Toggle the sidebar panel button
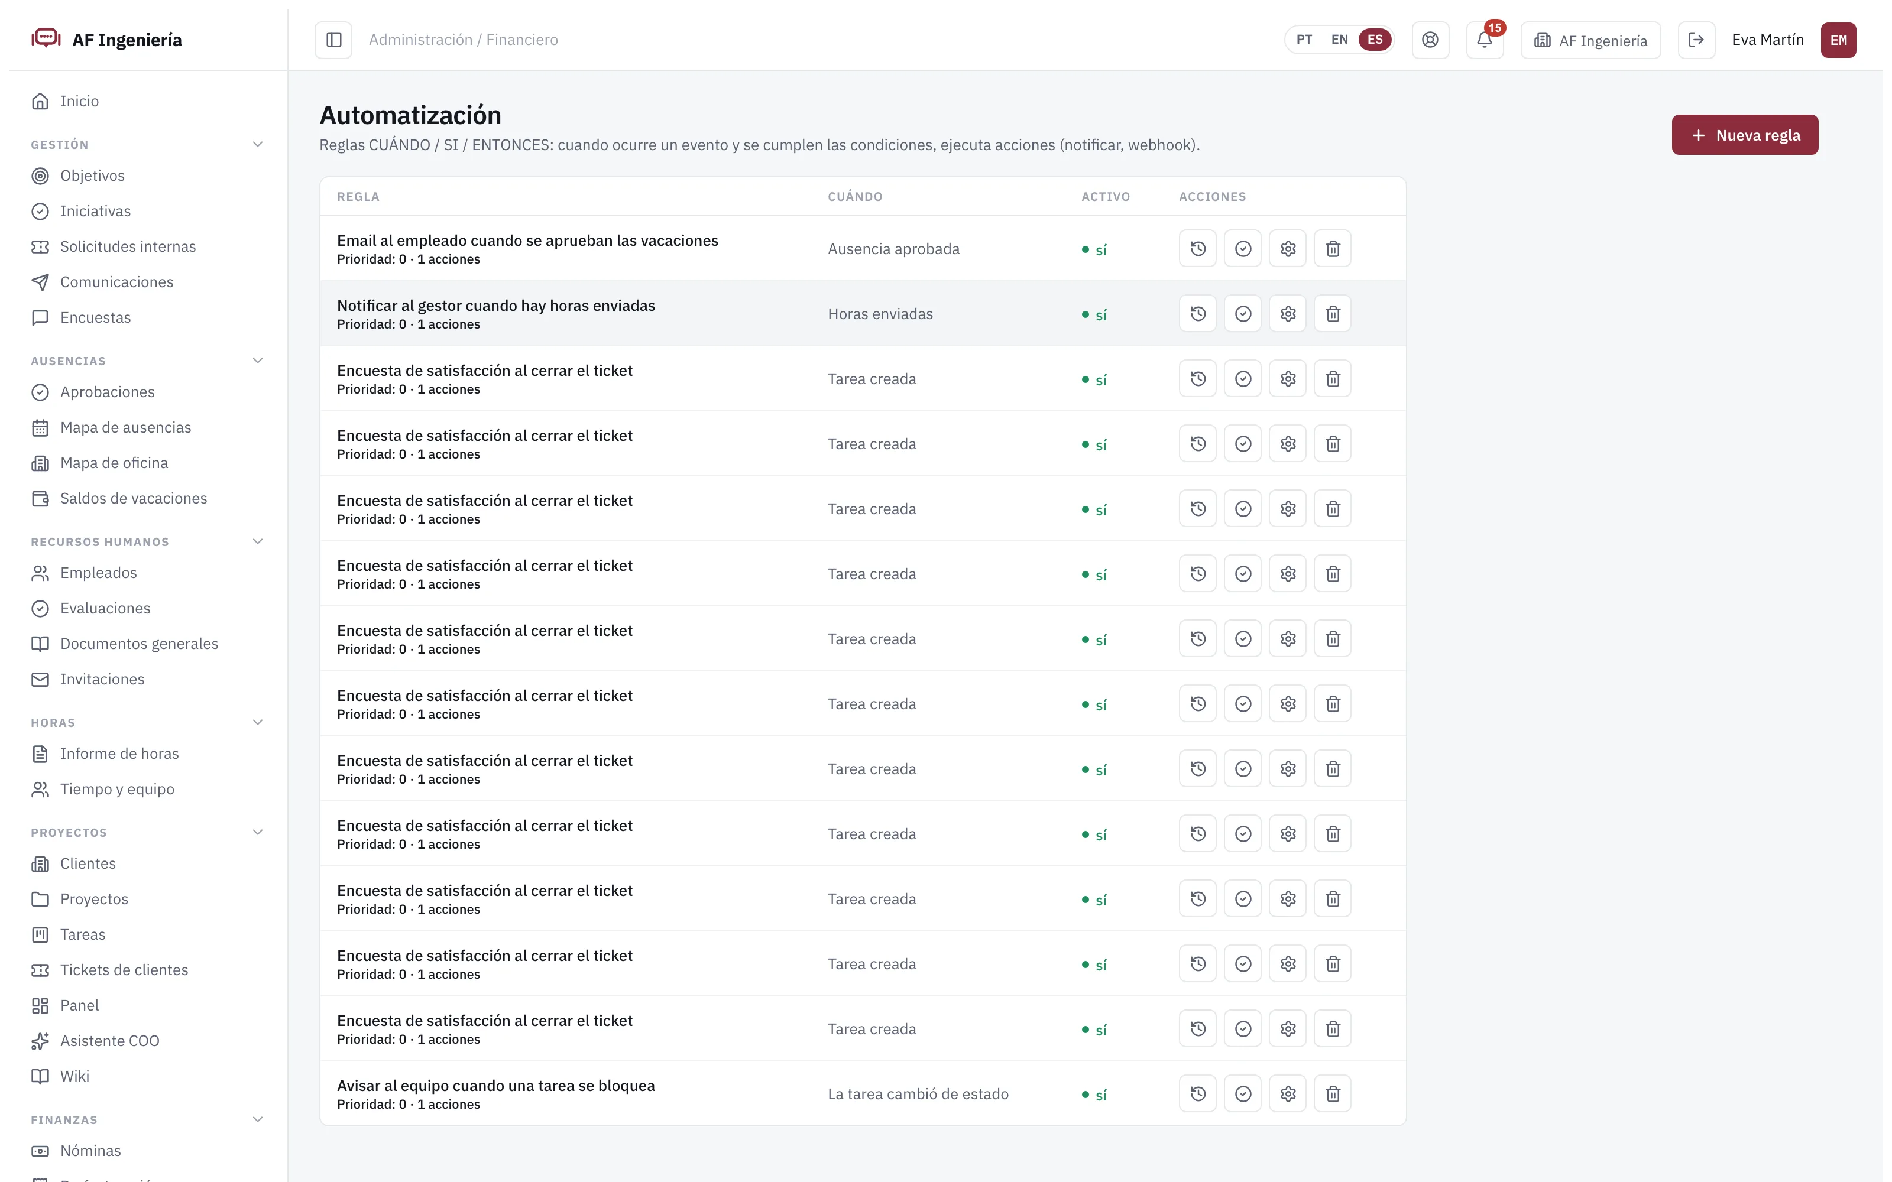1892x1182 pixels. pyautogui.click(x=333, y=40)
